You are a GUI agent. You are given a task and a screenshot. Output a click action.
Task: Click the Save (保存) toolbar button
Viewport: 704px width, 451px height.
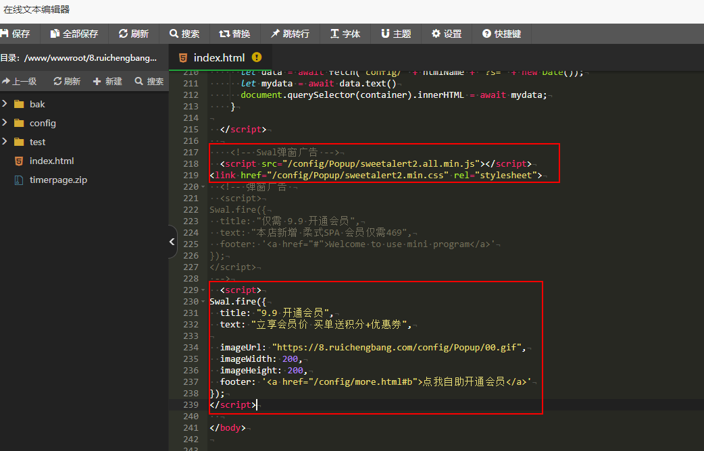pyautogui.click(x=16, y=34)
